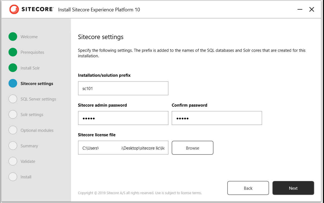Viewport: 324px width, 203px height.
Task: Click the Sitecore license file path field
Action: 123,148
